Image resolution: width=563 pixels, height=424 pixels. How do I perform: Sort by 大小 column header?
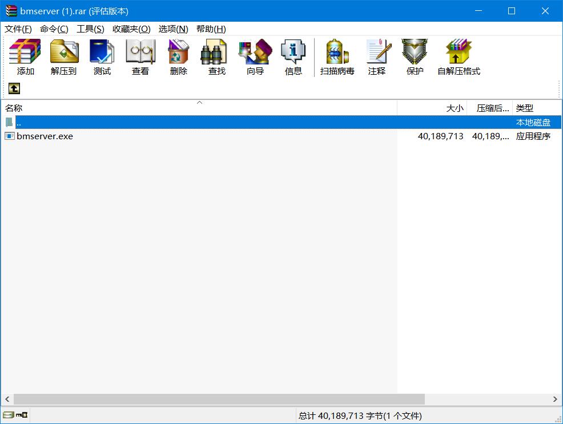coord(432,108)
